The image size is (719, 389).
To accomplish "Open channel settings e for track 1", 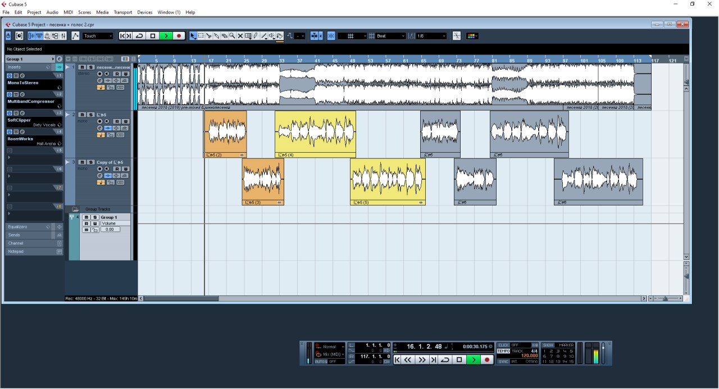I will pyautogui.click(x=99, y=80).
